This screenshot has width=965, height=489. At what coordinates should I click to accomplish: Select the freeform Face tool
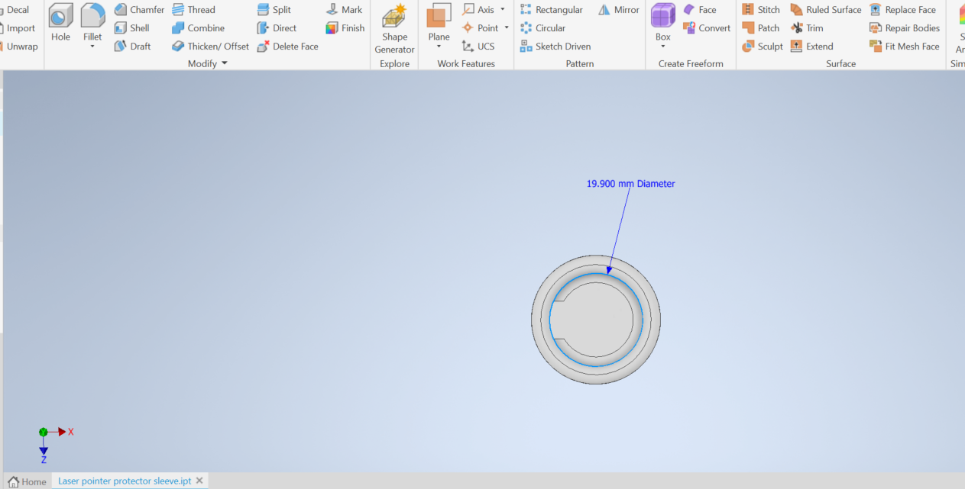click(700, 10)
